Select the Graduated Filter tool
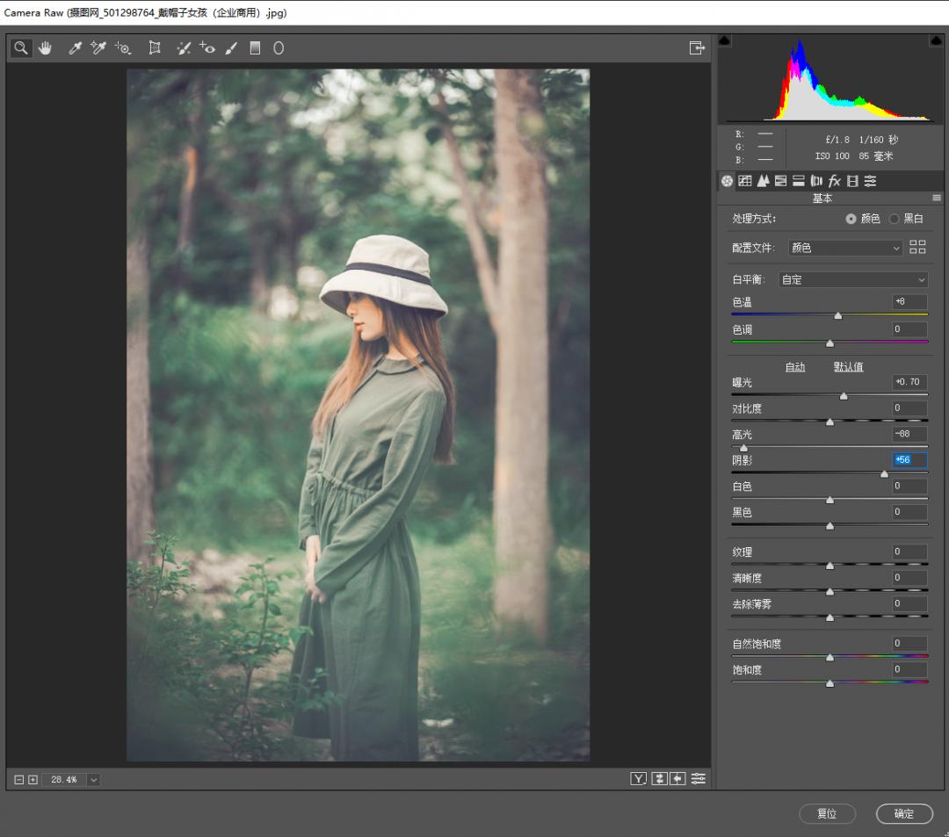949x837 pixels. (x=255, y=48)
